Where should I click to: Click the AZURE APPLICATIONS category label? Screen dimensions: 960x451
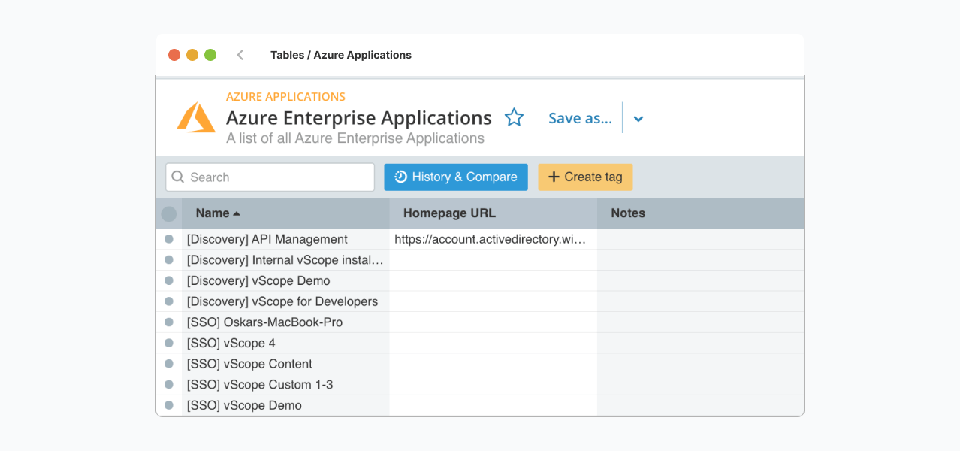(285, 97)
